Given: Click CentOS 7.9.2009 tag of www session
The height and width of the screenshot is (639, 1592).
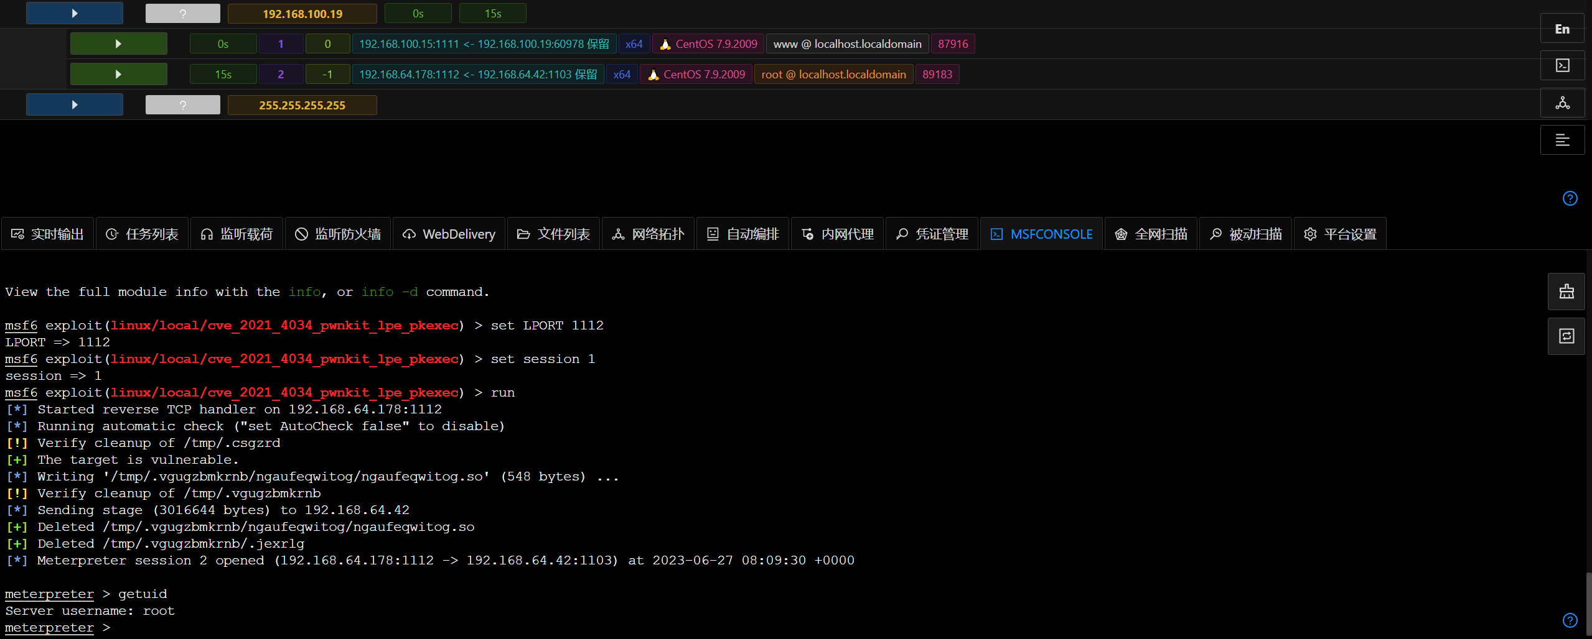Looking at the screenshot, I should coord(708,44).
